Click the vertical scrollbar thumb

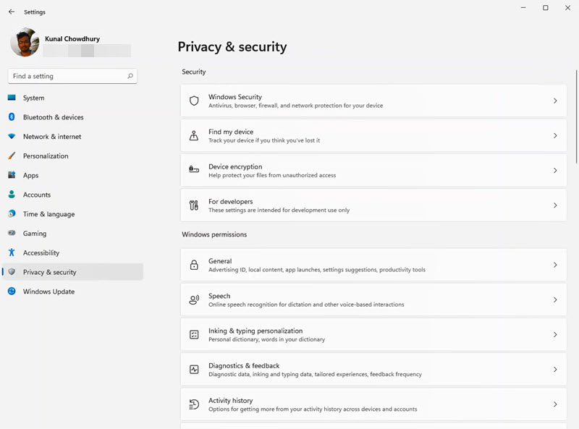tap(576, 116)
